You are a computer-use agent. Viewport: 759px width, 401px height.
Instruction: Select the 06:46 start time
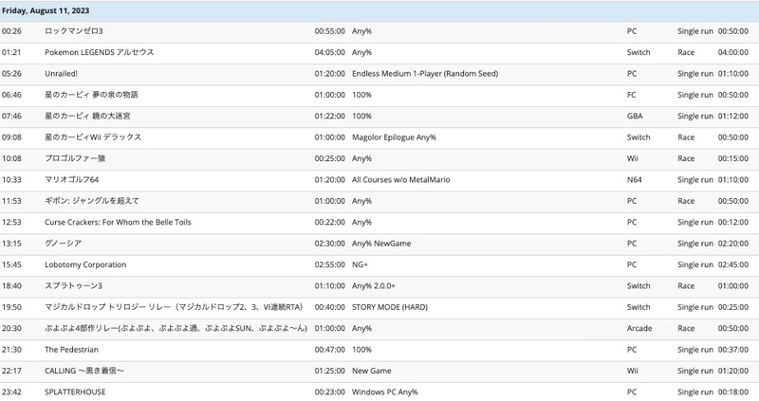[11, 95]
